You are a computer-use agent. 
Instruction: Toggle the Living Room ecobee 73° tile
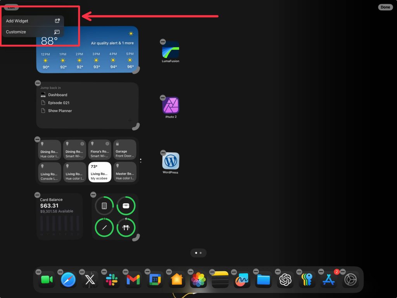pyautogui.click(x=100, y=172)
